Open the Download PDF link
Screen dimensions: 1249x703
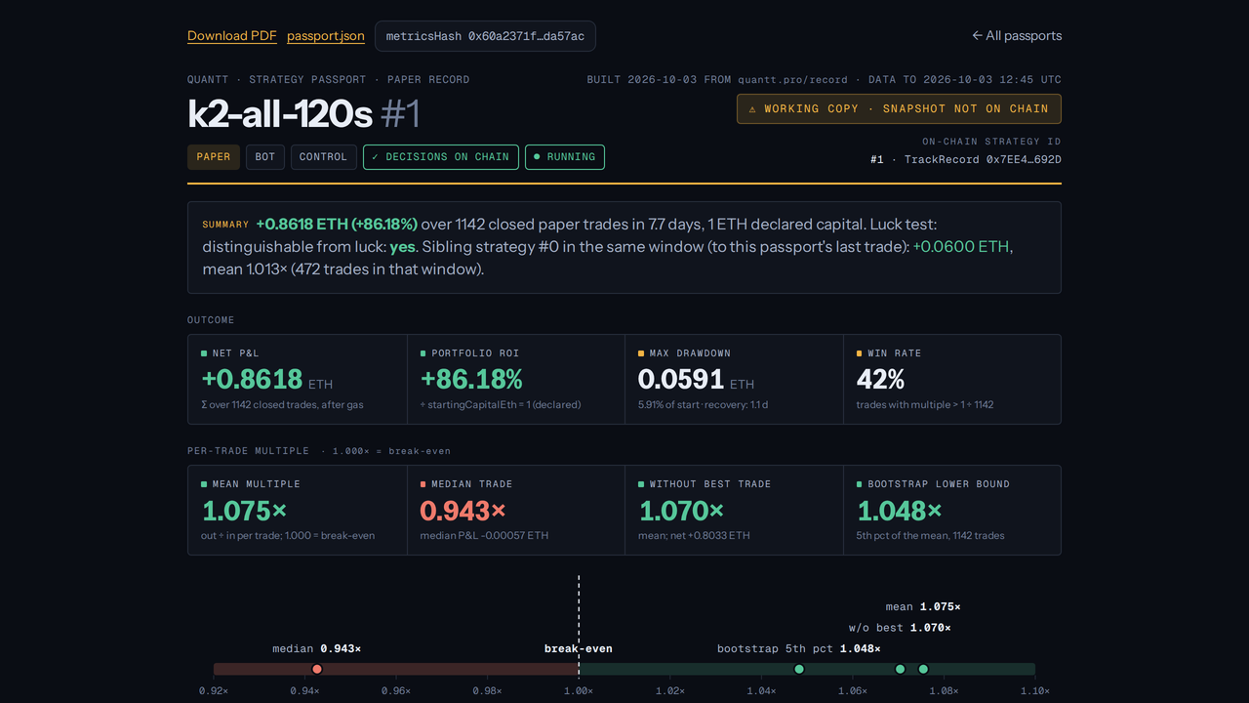(232, 36)
